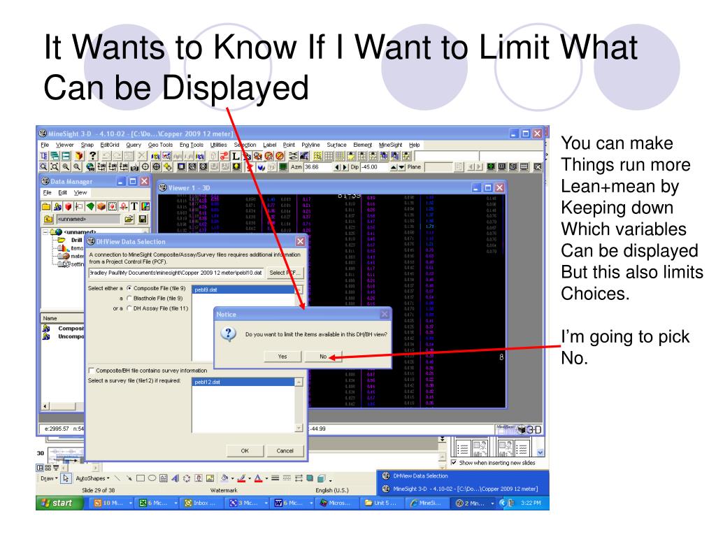716x537 pixels.
Task: Click the green diamond surface icon in Data Manager
Action: [x=90, y=206]
